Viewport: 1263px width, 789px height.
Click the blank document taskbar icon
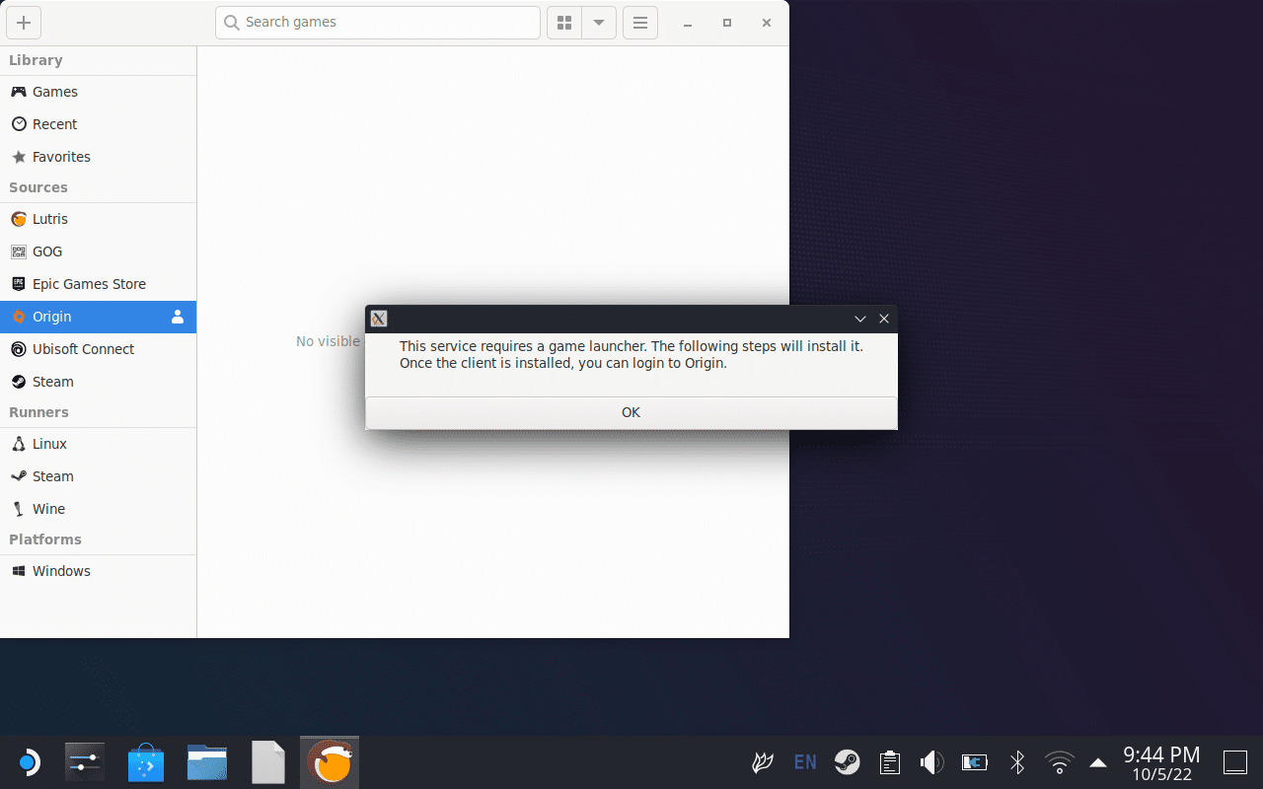268,762
